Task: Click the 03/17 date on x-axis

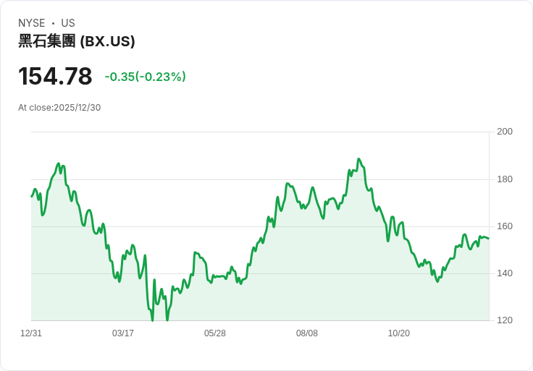Action: [x=123, y=333]
